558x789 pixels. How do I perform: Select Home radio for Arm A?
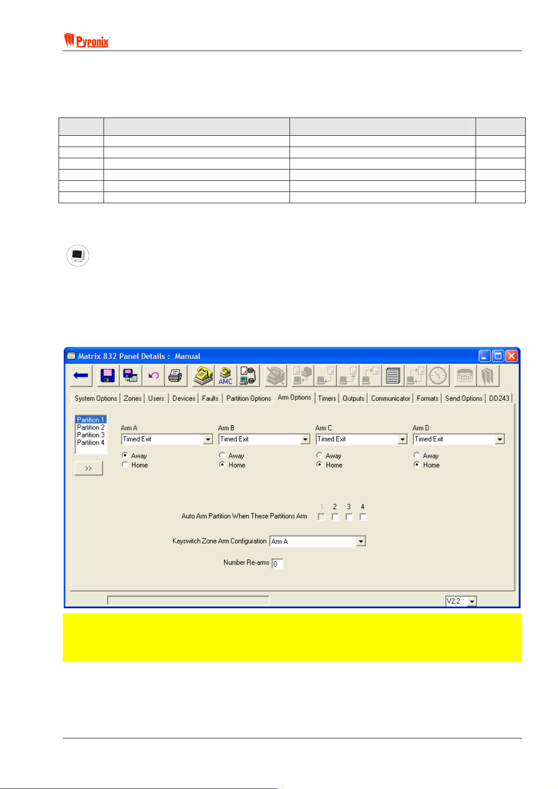coord(125,465)
